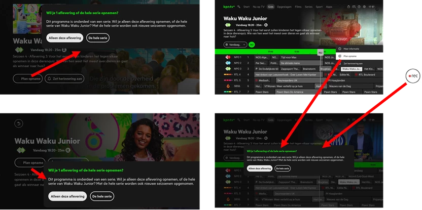Open the Start tab in the undimmed guide
Screen dimensions: 422x210
coord(247,7)
